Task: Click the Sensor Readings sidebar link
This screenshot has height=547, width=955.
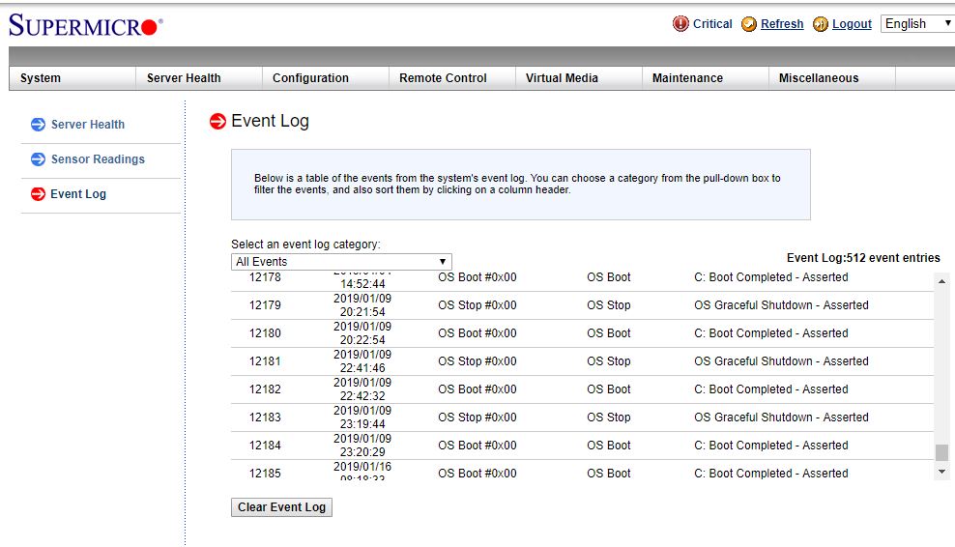Action: point(98,159)
